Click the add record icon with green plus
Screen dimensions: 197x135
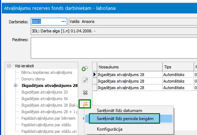point(85,68)
